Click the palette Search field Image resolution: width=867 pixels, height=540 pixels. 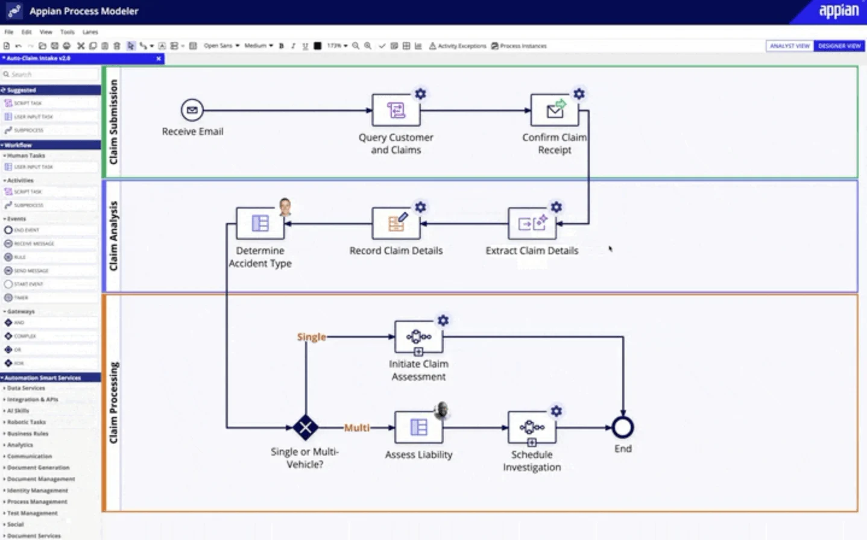click(50, 74)
